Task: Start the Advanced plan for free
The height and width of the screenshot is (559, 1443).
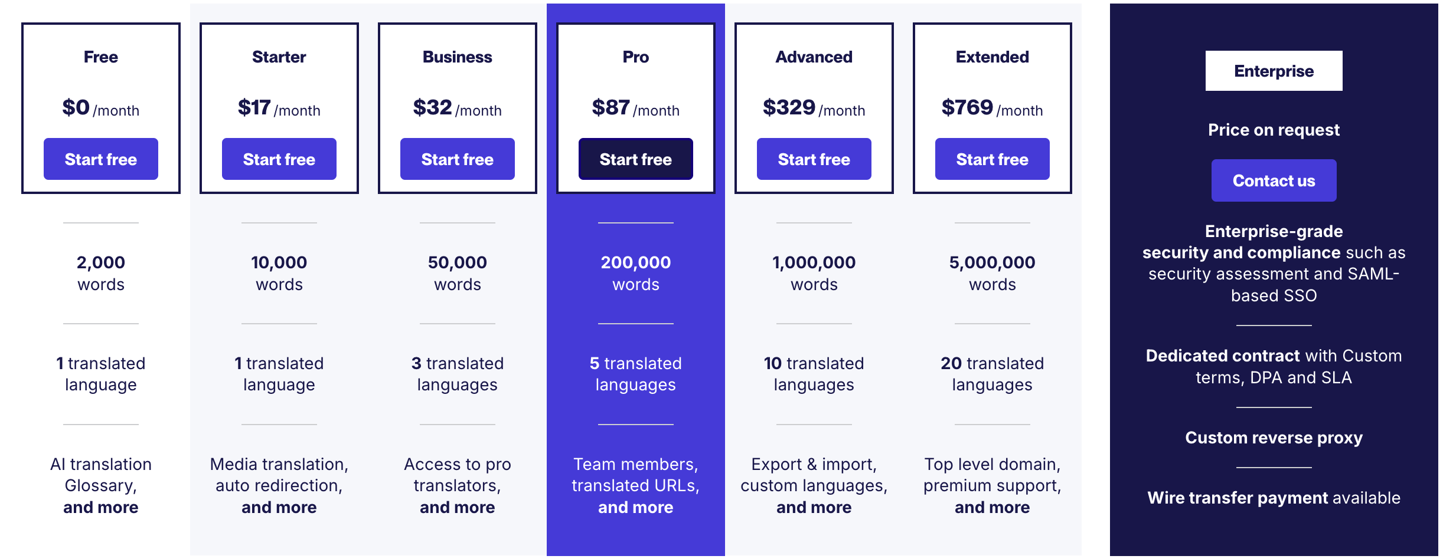Action: click(x=814, y=159)
